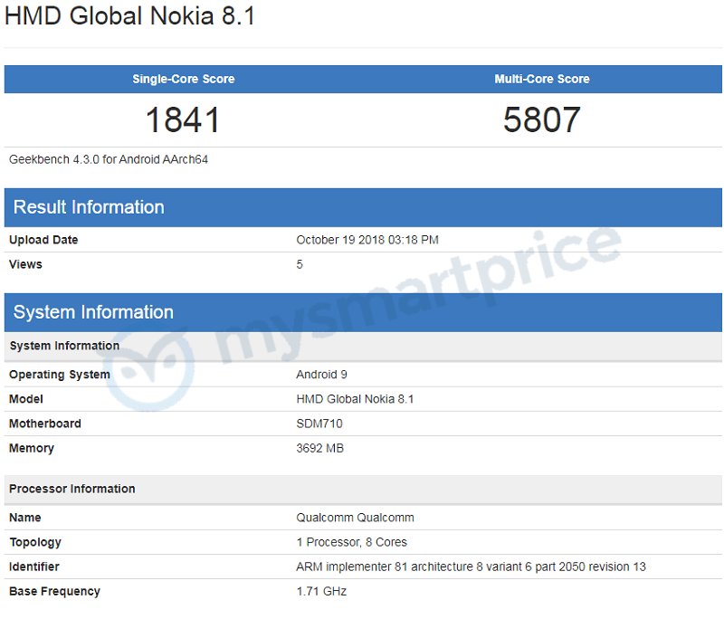The width and height of the screenshot is (724, 619).
Task: Click the Base Frequency value 1.71 GHz
Action: [x=321, y=591]
